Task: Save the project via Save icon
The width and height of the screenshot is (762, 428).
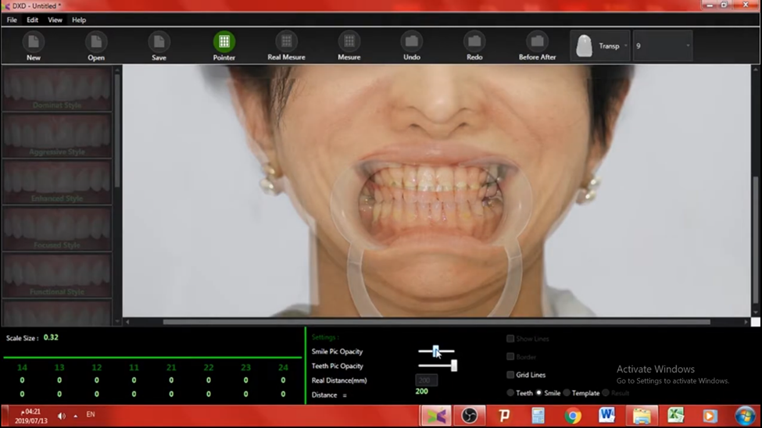Action: click(x=159, y=41)
